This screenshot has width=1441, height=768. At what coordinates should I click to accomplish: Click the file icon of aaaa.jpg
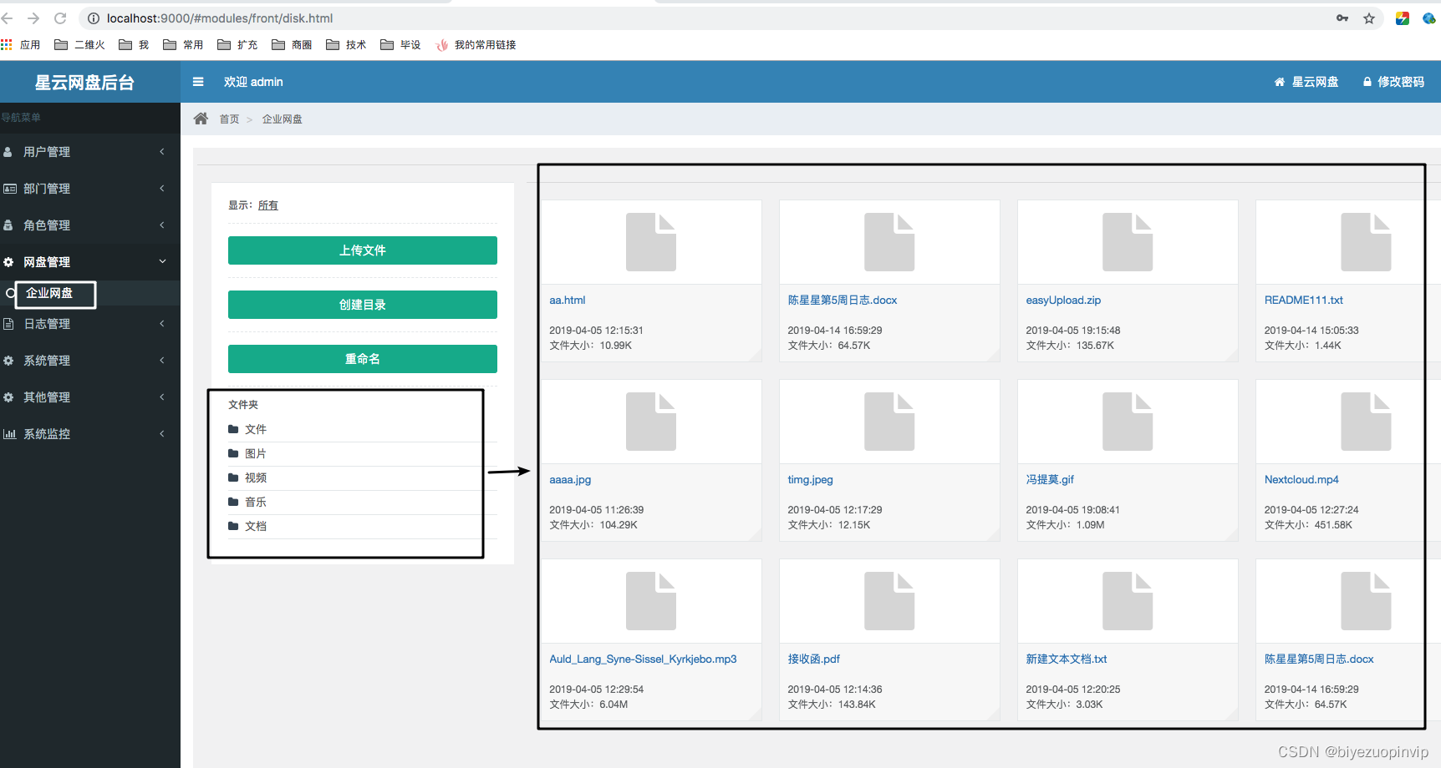point(651,422)
